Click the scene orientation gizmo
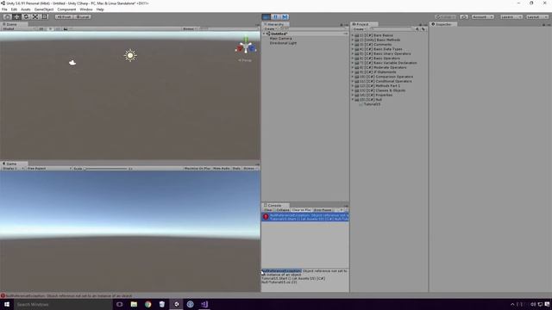Image resolution: width=552 pixels, height=310 pixels. click(x=246, y=47)
